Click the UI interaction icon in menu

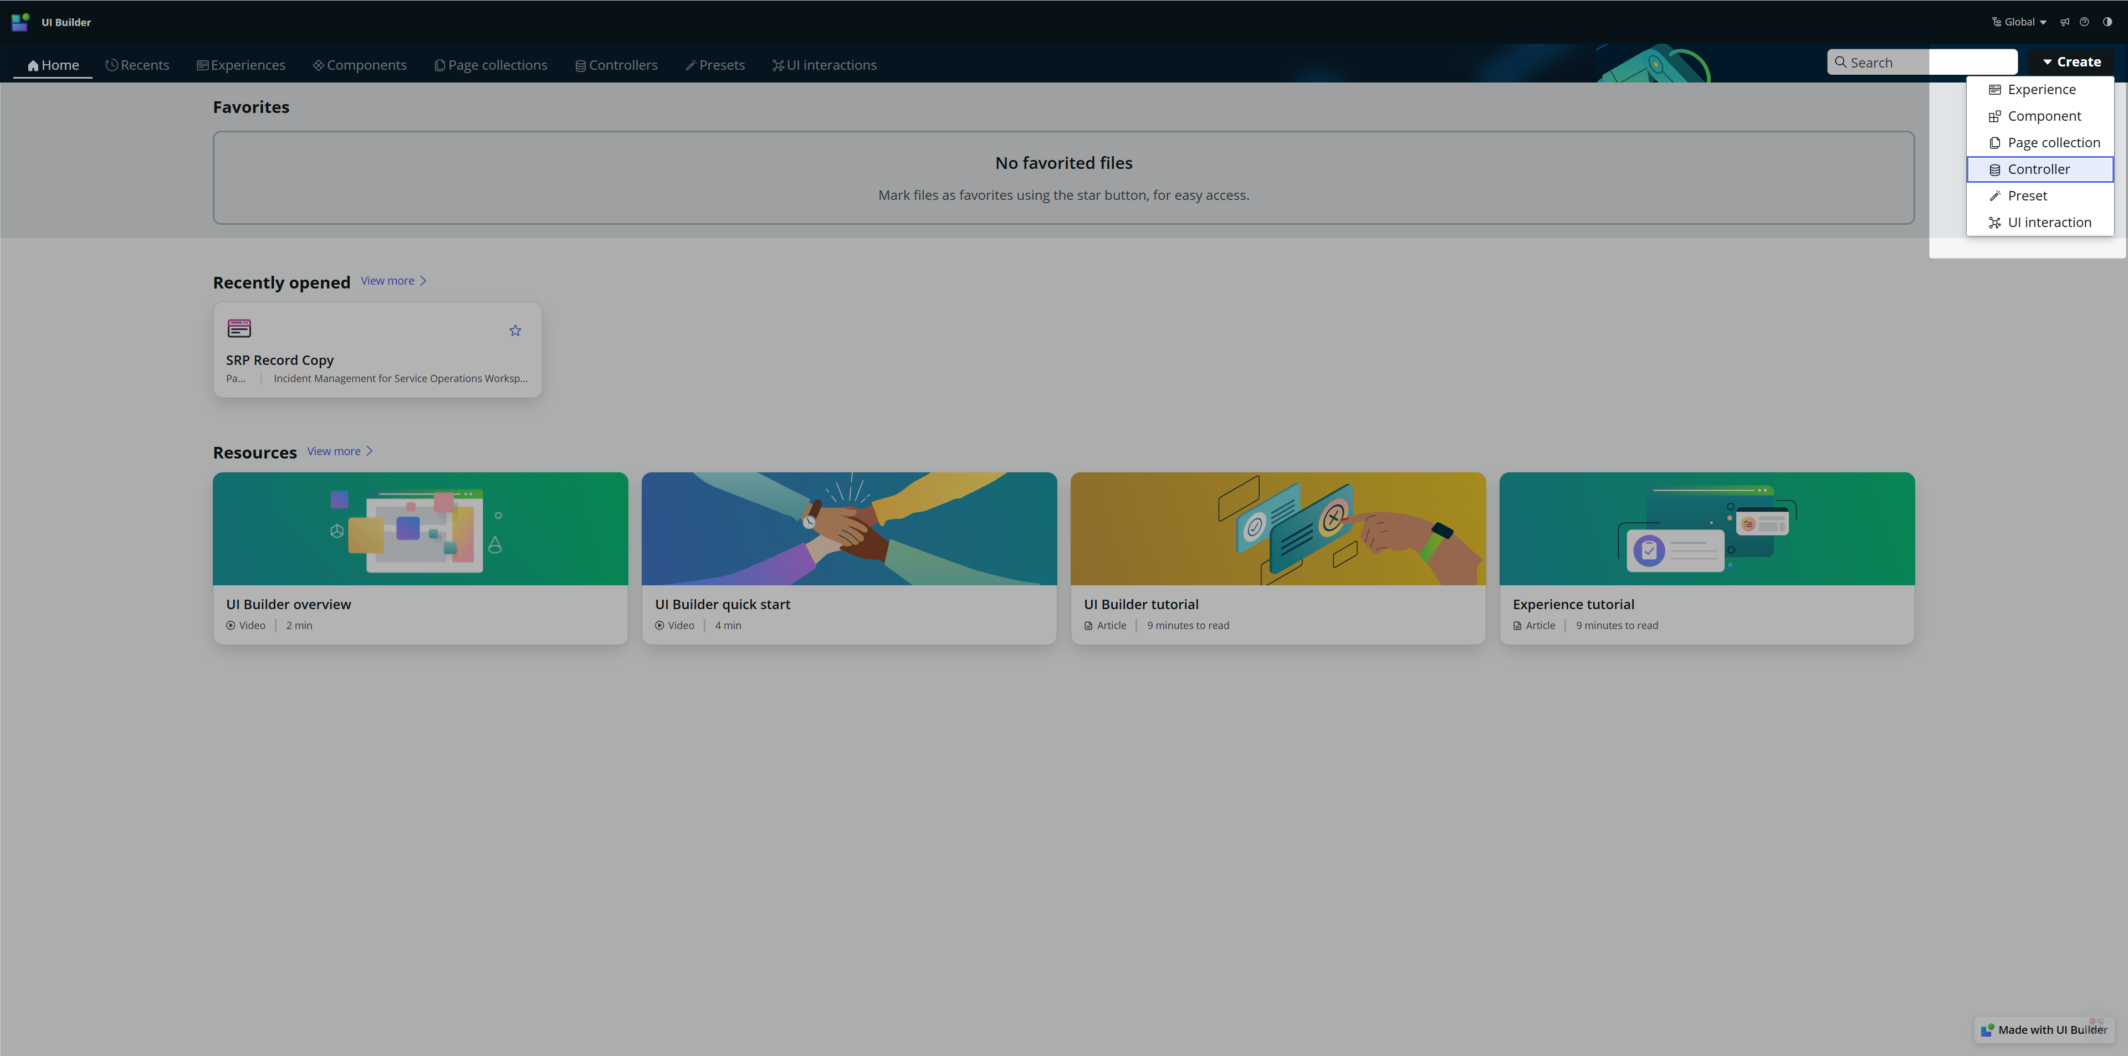point(1994,222)
